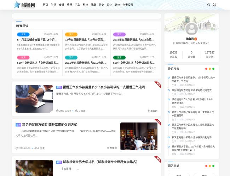Open the sidebar post 护发素的好处和坏处
This screenshot has height=176, width=230.
pos(191,137)
